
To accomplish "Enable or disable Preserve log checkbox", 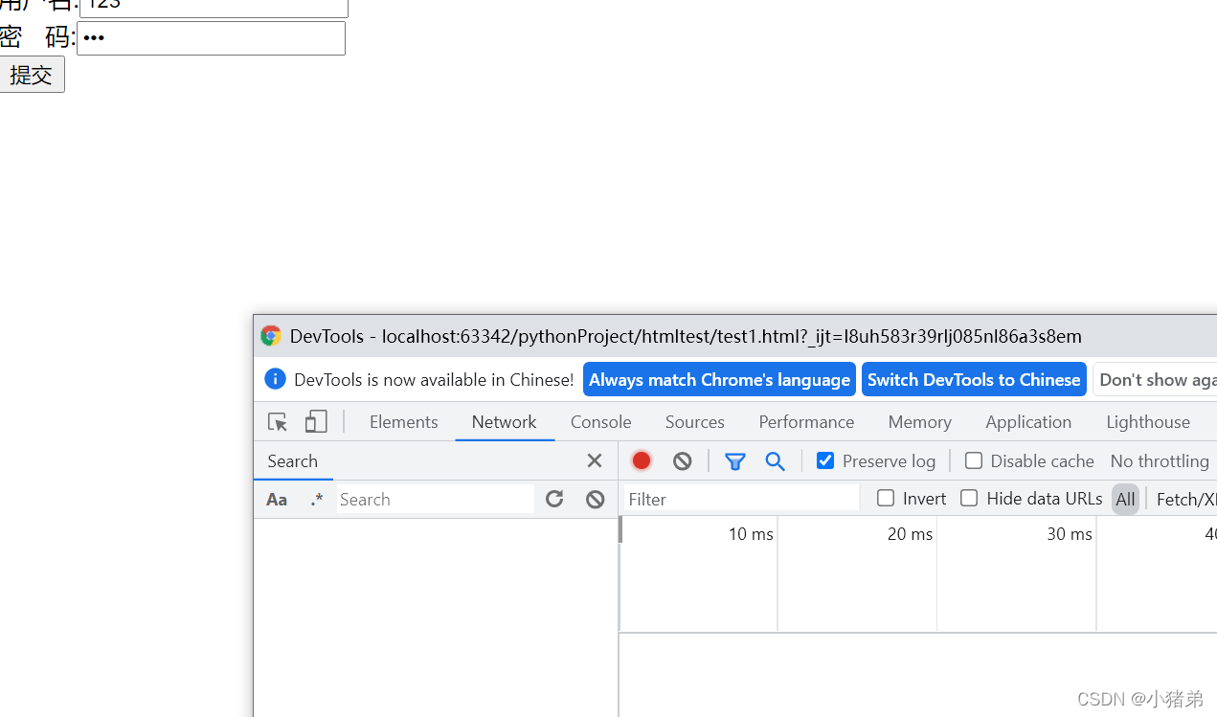I will coord(825,460).
